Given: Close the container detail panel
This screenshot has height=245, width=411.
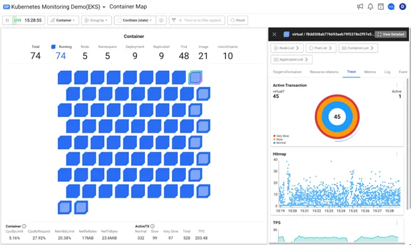Looking at the screenshot, I should [275, 34].
